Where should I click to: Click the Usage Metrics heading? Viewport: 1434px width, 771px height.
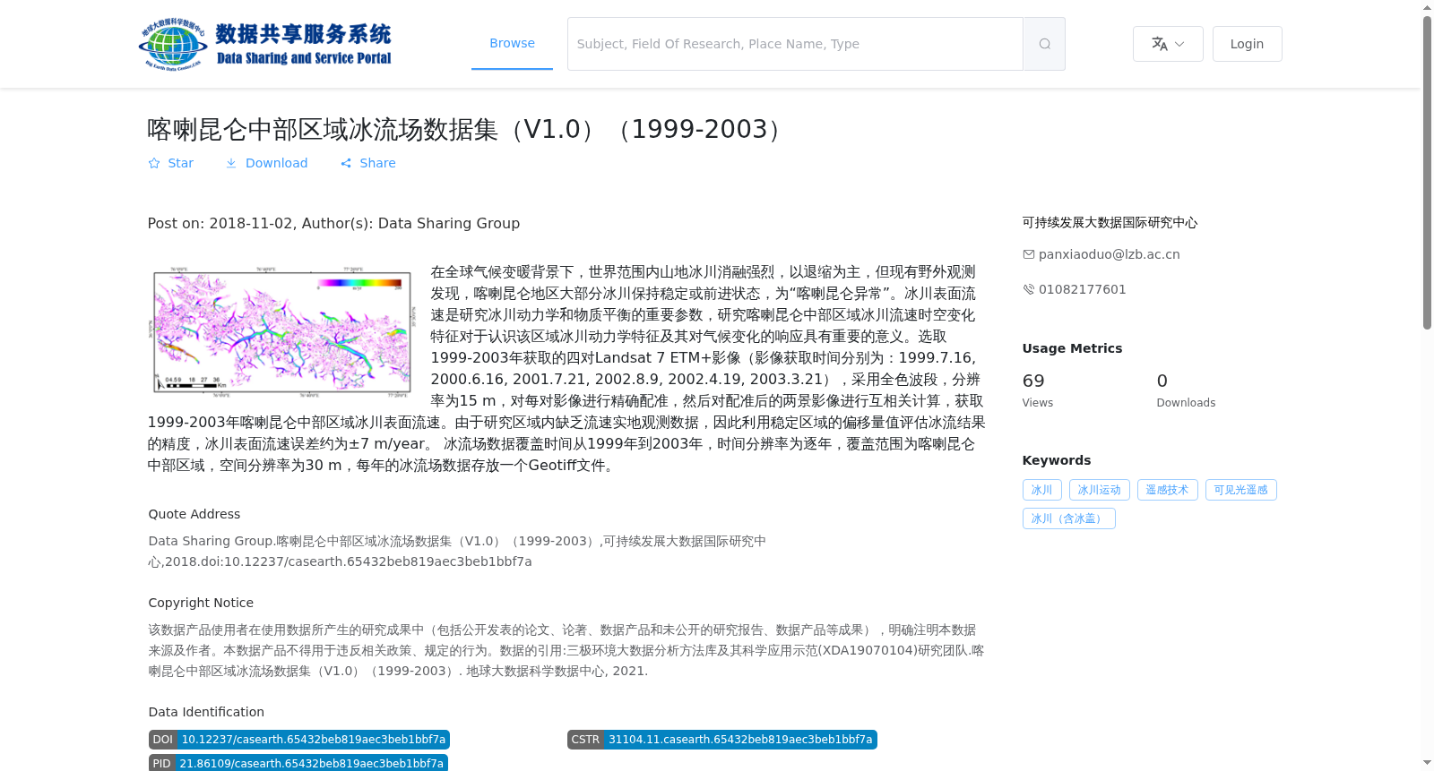1072,348
